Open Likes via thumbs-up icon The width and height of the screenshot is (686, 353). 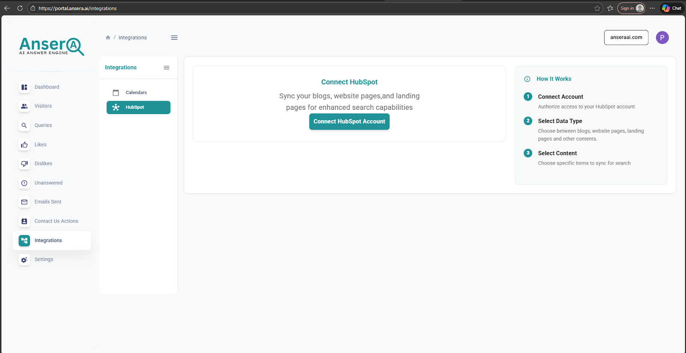24,145
